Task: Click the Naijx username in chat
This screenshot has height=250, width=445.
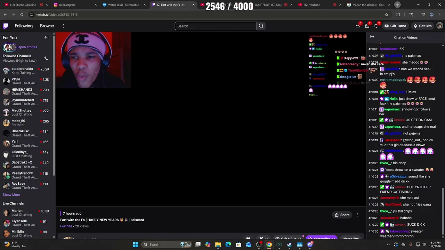Action: click(x=393, y=99)
